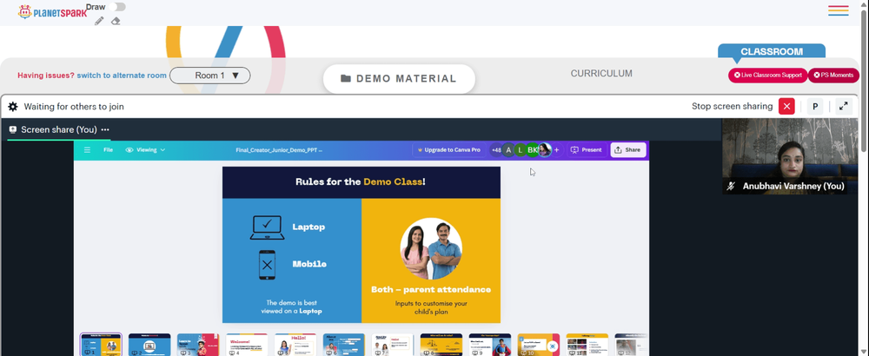Click the +48 collaborators badge
869x356 pixels.
pos(496,150)
